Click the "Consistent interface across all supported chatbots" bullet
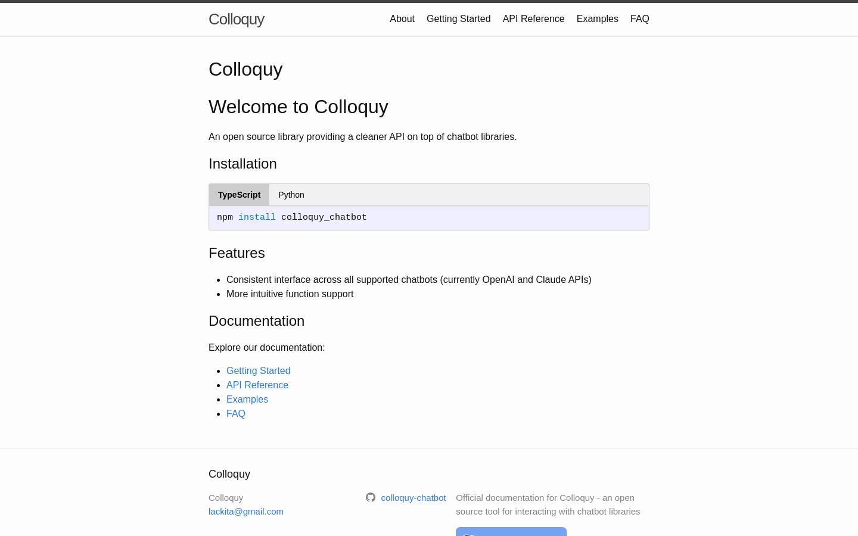The image size is (858, 536). [x=409, y=279]
